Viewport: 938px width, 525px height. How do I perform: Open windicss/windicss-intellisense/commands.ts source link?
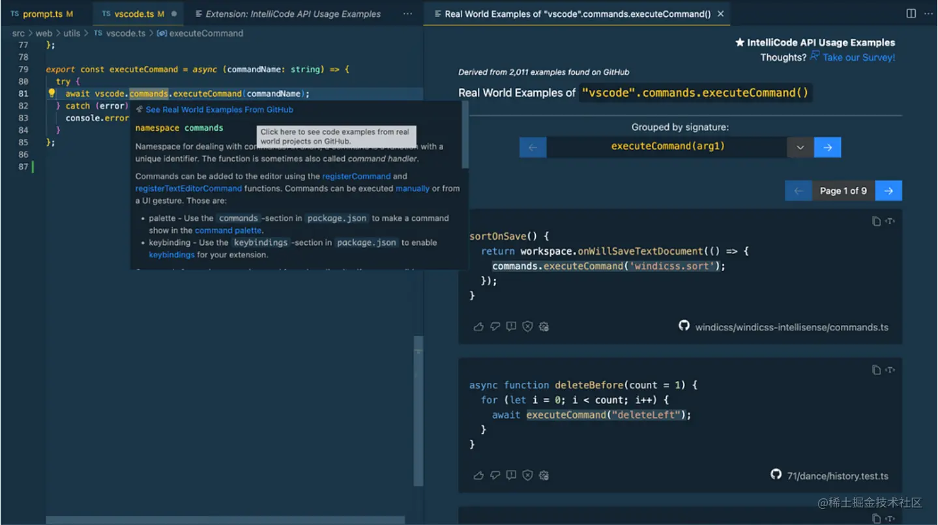point(791,327)
